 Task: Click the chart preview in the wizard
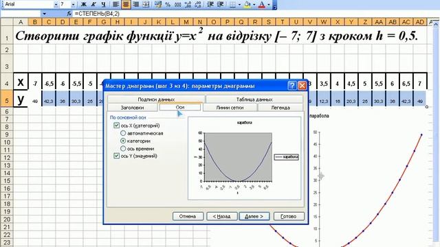(x=245, y=158)
